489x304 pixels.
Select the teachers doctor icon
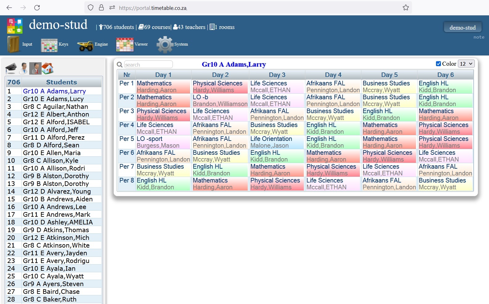tap(23, 68)
